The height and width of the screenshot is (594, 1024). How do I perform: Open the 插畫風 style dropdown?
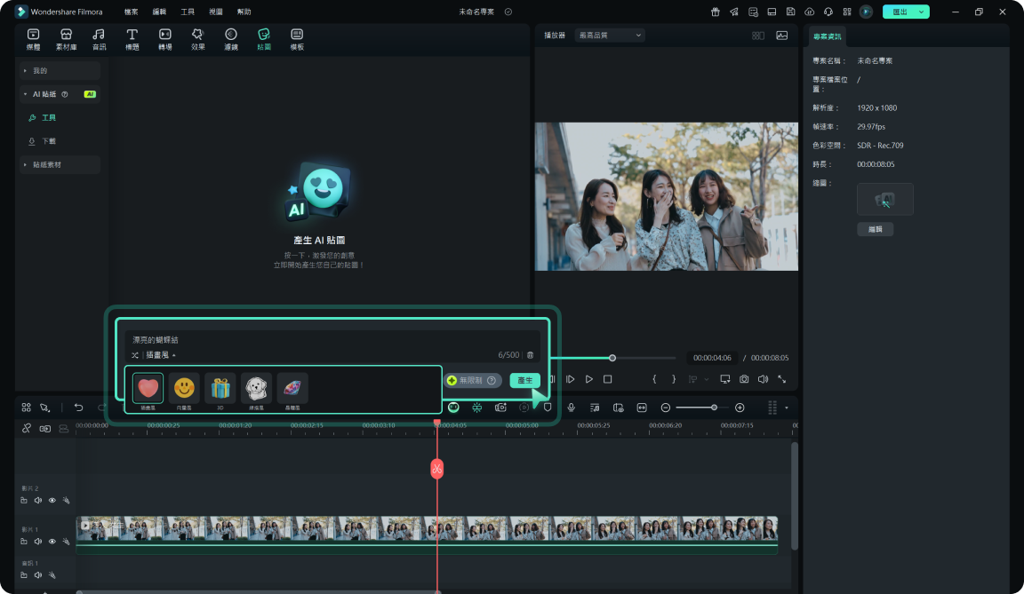161,355
